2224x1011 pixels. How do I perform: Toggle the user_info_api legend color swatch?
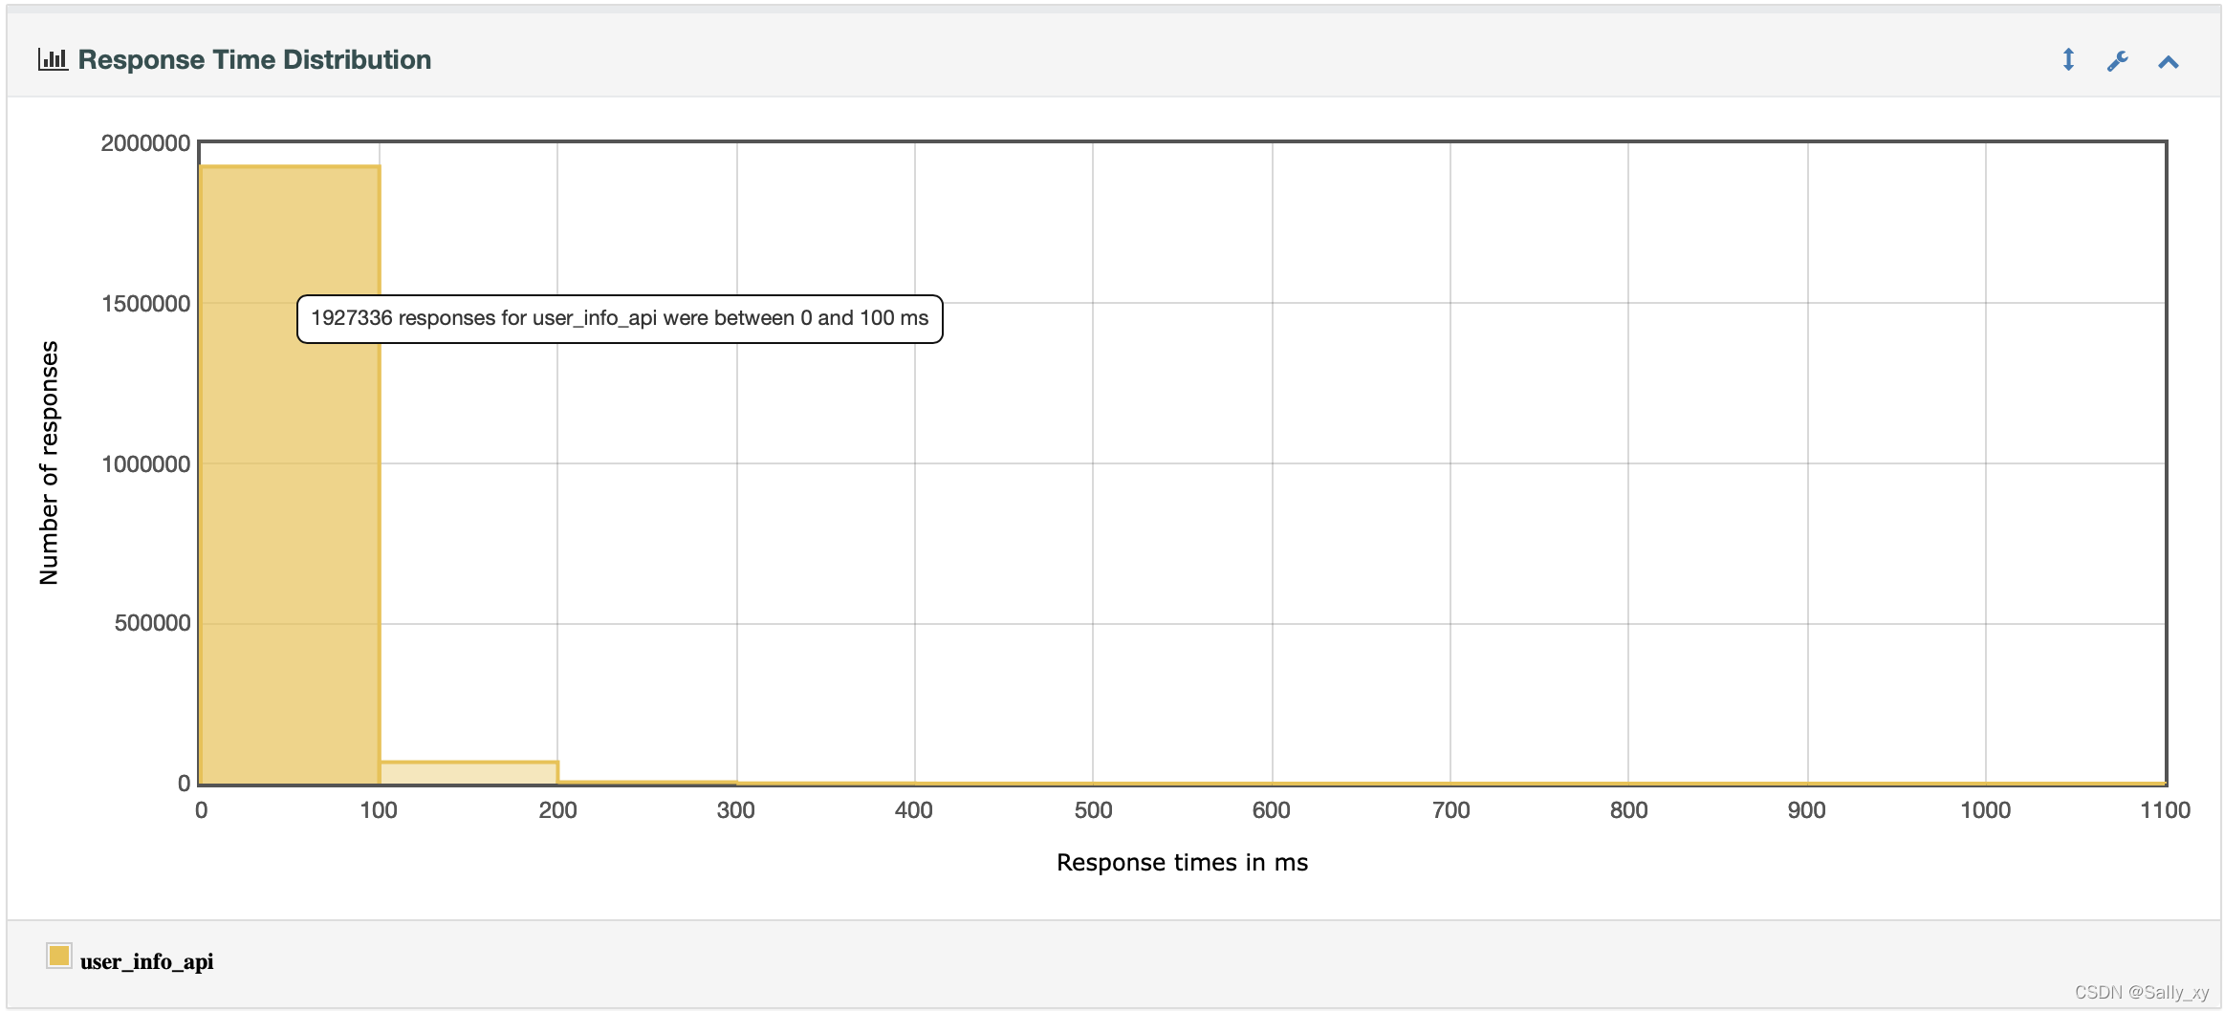point(58,956)
